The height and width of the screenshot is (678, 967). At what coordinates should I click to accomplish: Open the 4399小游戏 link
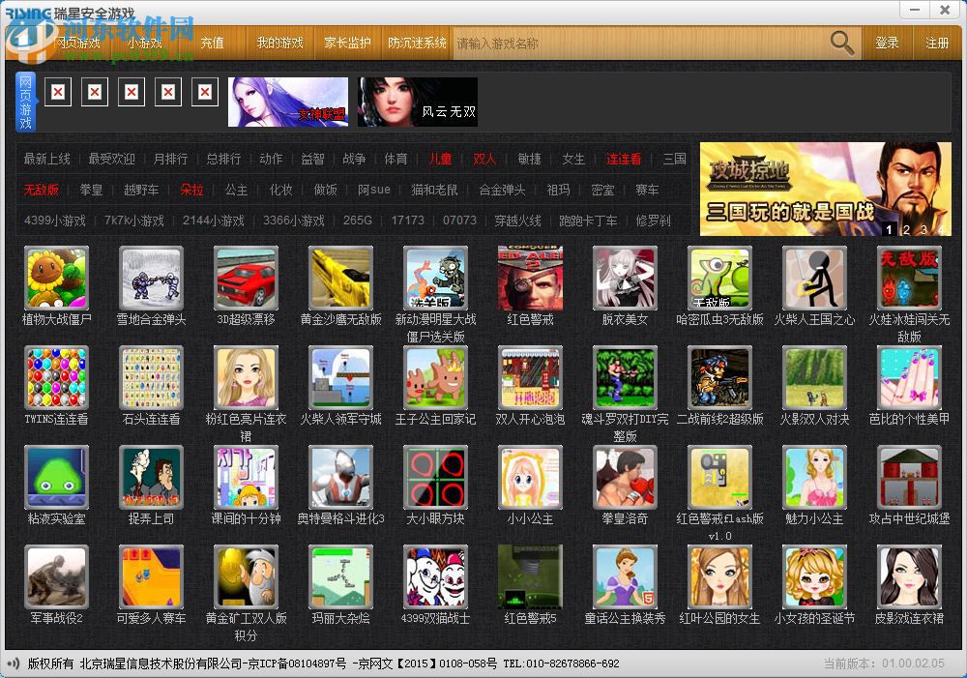(x=55, y=221)
